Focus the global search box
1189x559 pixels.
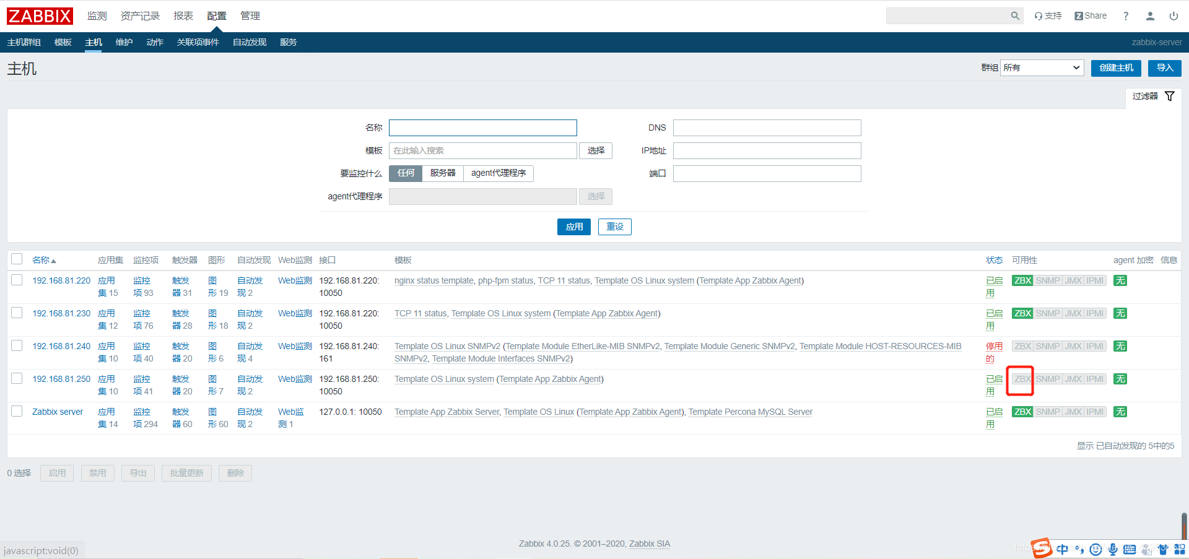tap(947, 16)
